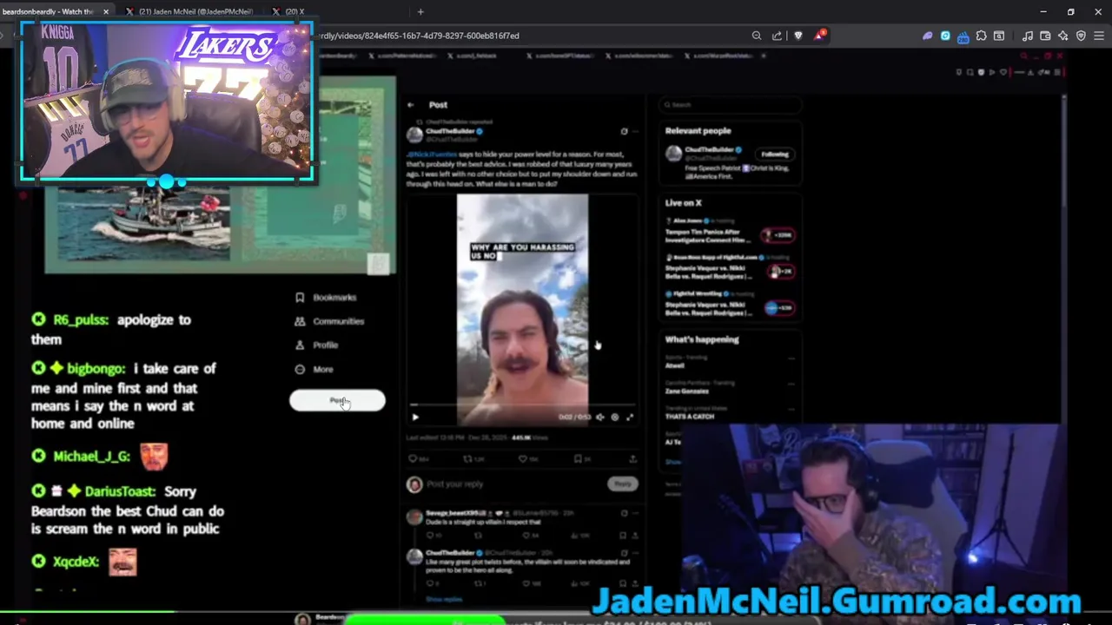Reply icon under main post
This screenshot has width=1112, height=625.
[413, 458]
